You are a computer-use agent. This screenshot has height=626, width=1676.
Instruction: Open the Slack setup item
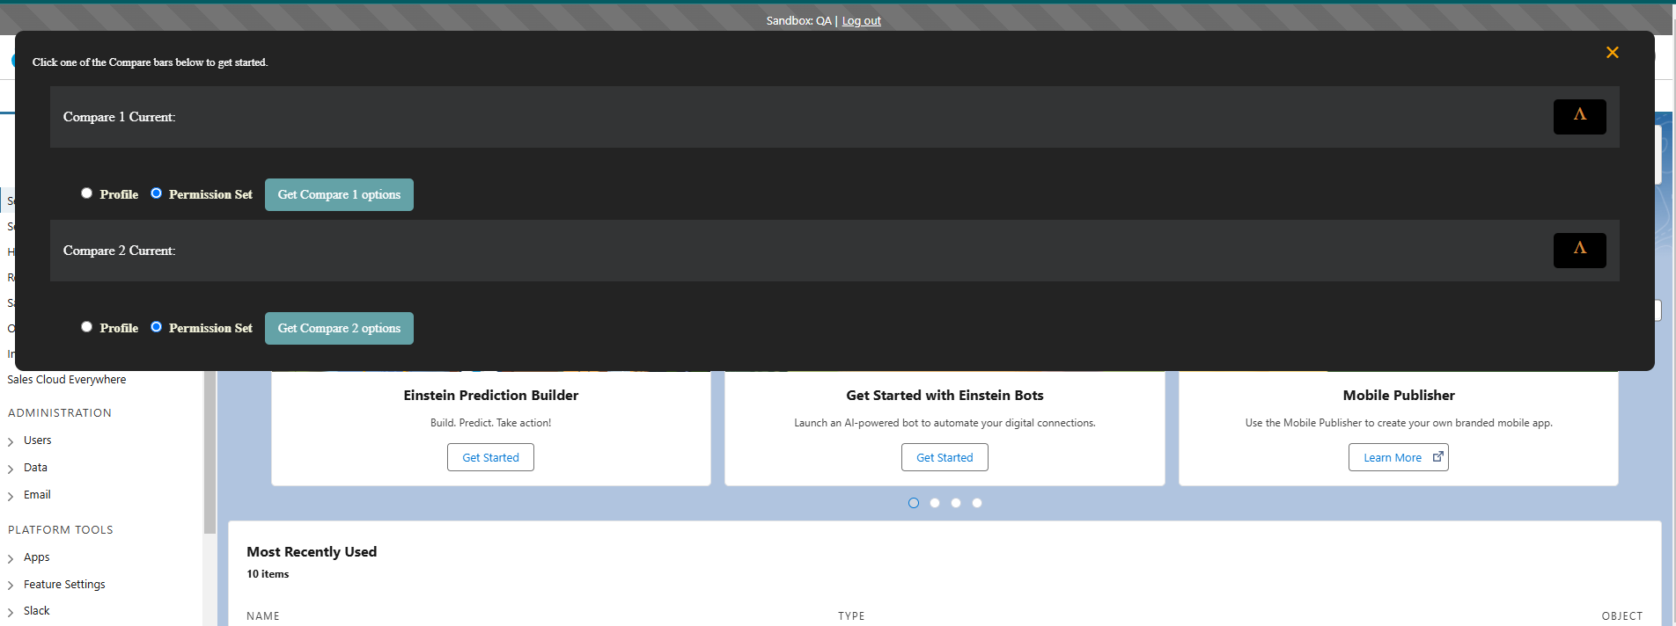click(36, 611)
